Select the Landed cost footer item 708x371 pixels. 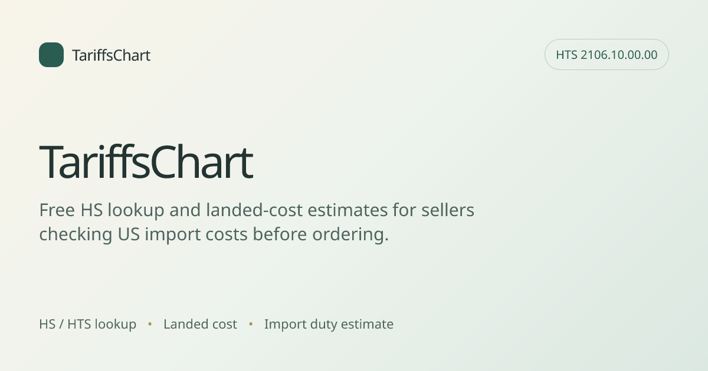(200, 324)
